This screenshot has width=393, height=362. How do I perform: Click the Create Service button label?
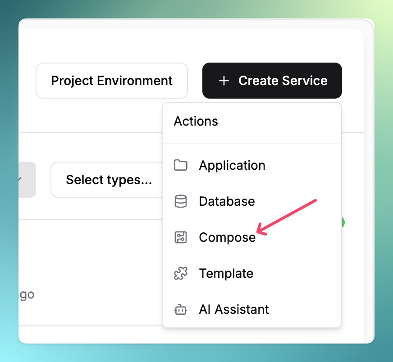click(x=283, y=81)
